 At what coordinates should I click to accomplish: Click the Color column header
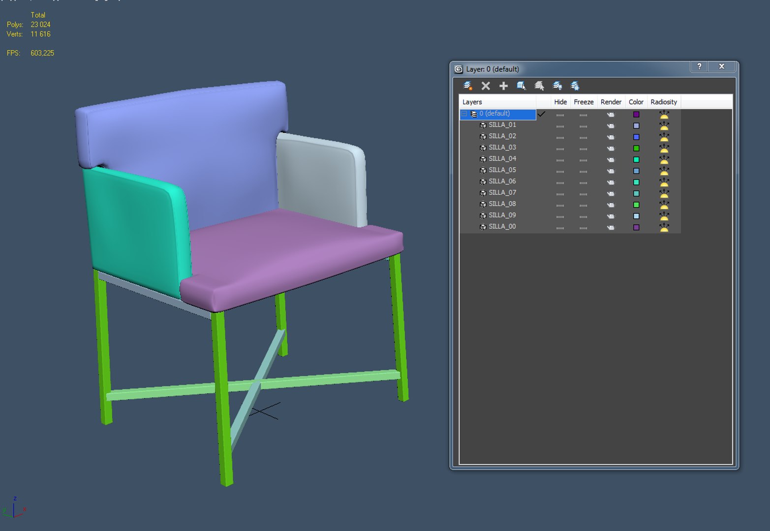pos(636,102)
